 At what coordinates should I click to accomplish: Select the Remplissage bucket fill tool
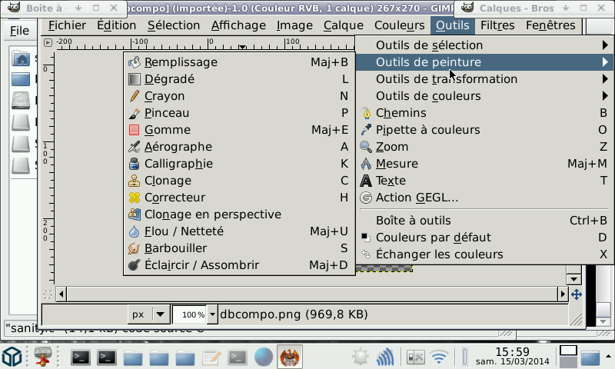(x=181, y=62)
